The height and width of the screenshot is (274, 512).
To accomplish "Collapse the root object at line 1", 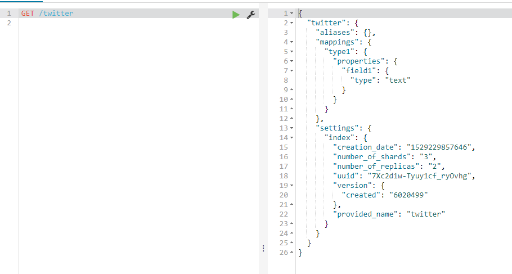I will pos(292,14).
